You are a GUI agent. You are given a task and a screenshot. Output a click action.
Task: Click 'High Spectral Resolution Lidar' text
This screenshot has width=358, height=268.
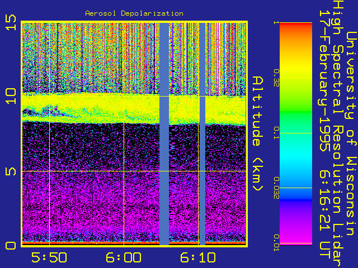pyautogui.click(x=338, y=134)
